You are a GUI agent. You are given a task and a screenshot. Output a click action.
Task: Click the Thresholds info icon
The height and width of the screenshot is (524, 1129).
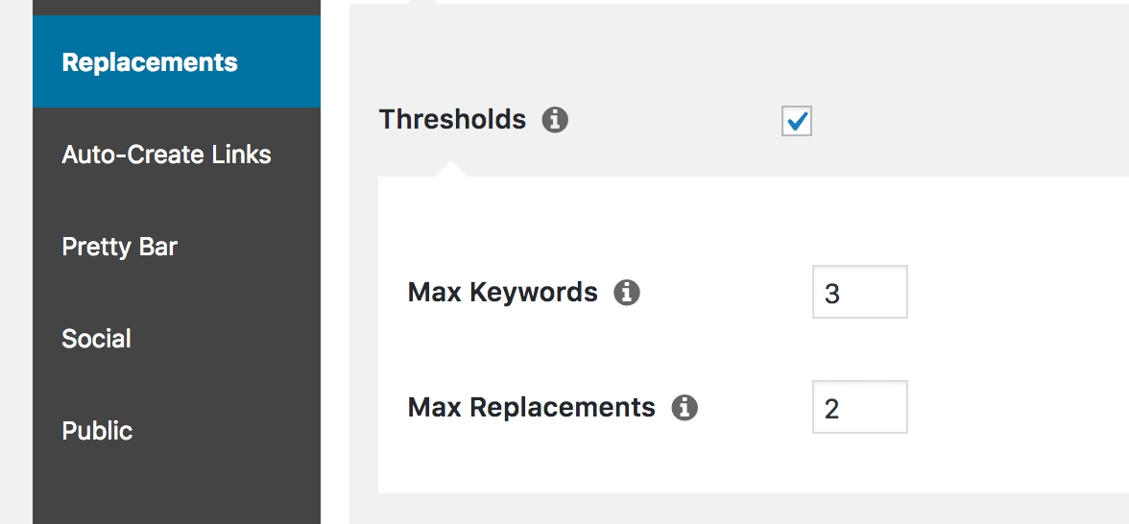[x=555, y=120]
